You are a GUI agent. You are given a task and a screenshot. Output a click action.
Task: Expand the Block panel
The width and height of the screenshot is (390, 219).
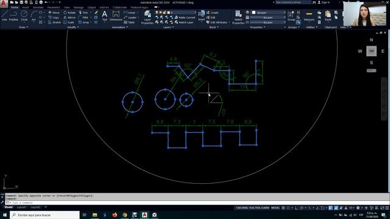click(x=214, y=27)
